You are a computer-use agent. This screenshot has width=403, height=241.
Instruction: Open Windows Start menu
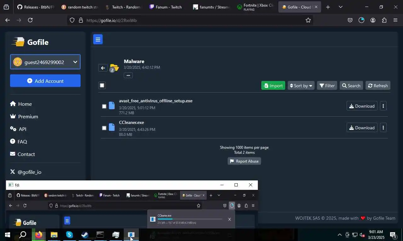point(7,235)
